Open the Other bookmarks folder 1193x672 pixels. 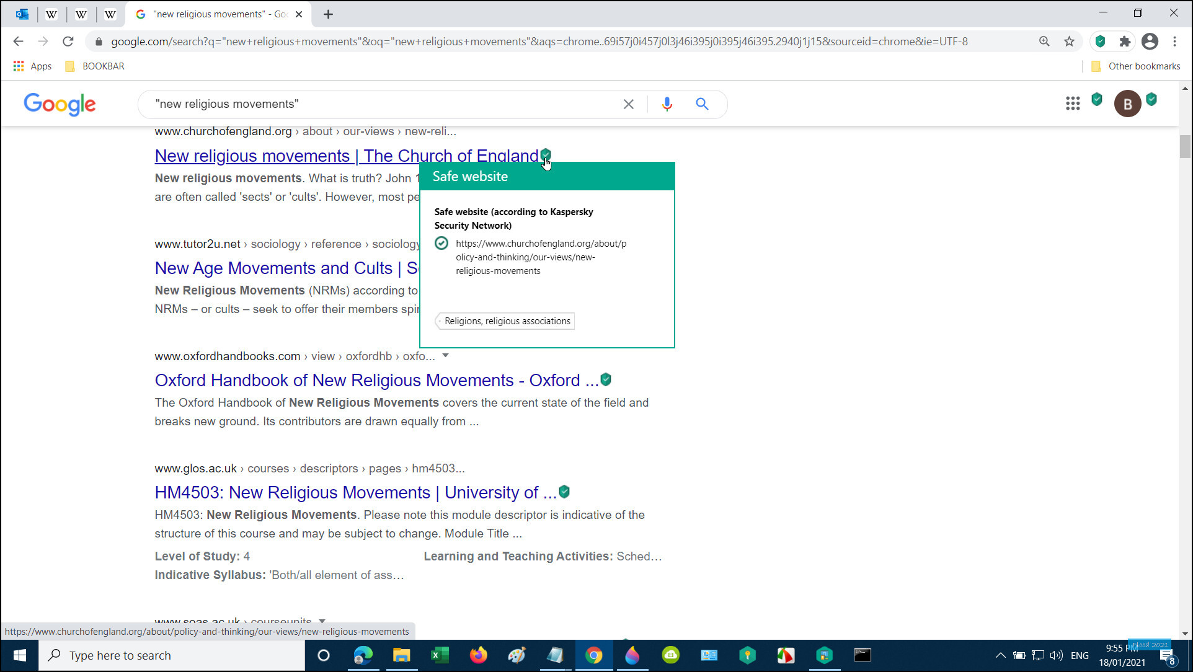point(1136,66)
